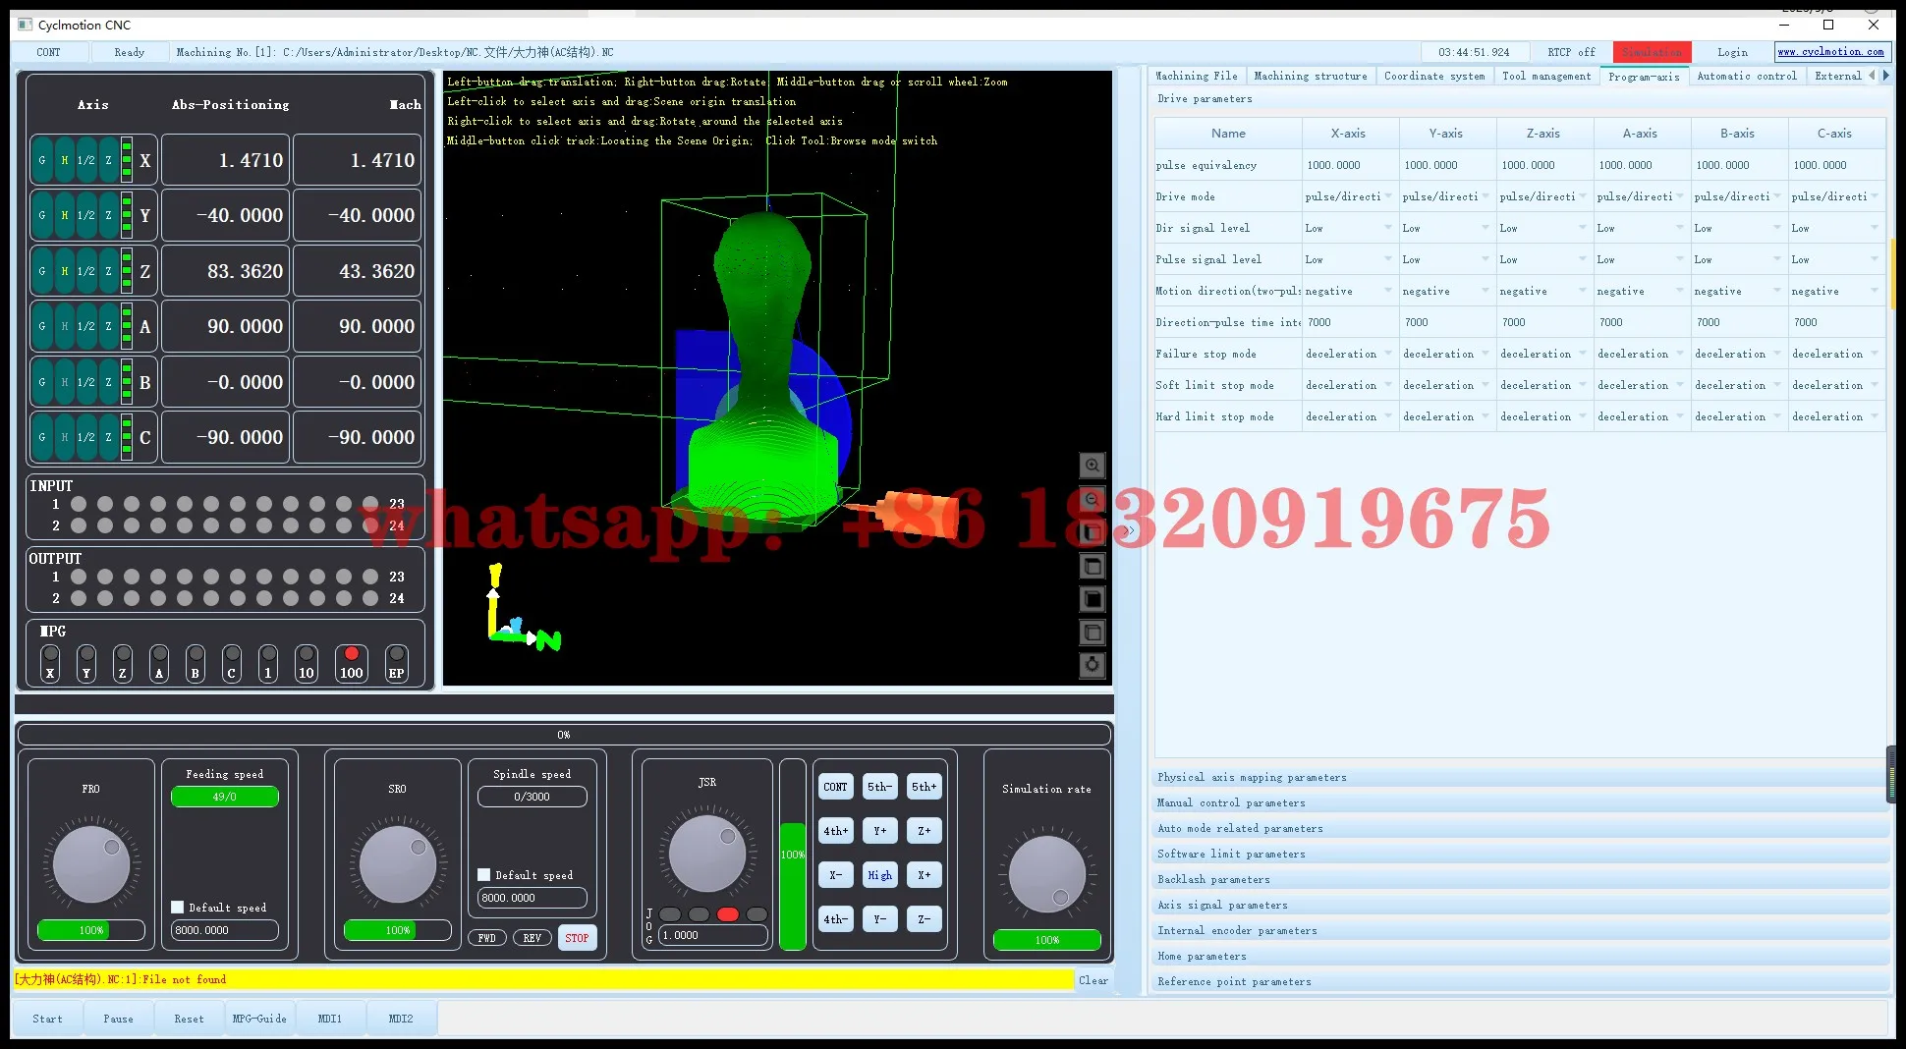This screenshot has width=1906, height=1049.
Task: Click the FRO feed rate override knob
Action: pos(91,864)
